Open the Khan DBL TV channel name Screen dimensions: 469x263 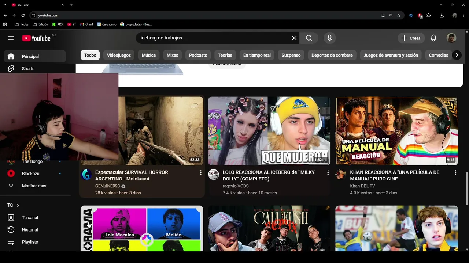[362, 186]
